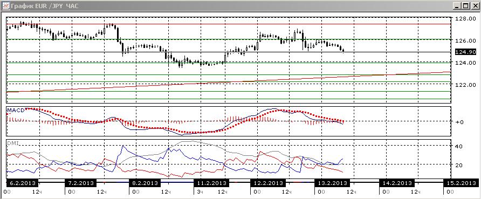Click the chart window icon in title bar

click(x=5, y=5)
